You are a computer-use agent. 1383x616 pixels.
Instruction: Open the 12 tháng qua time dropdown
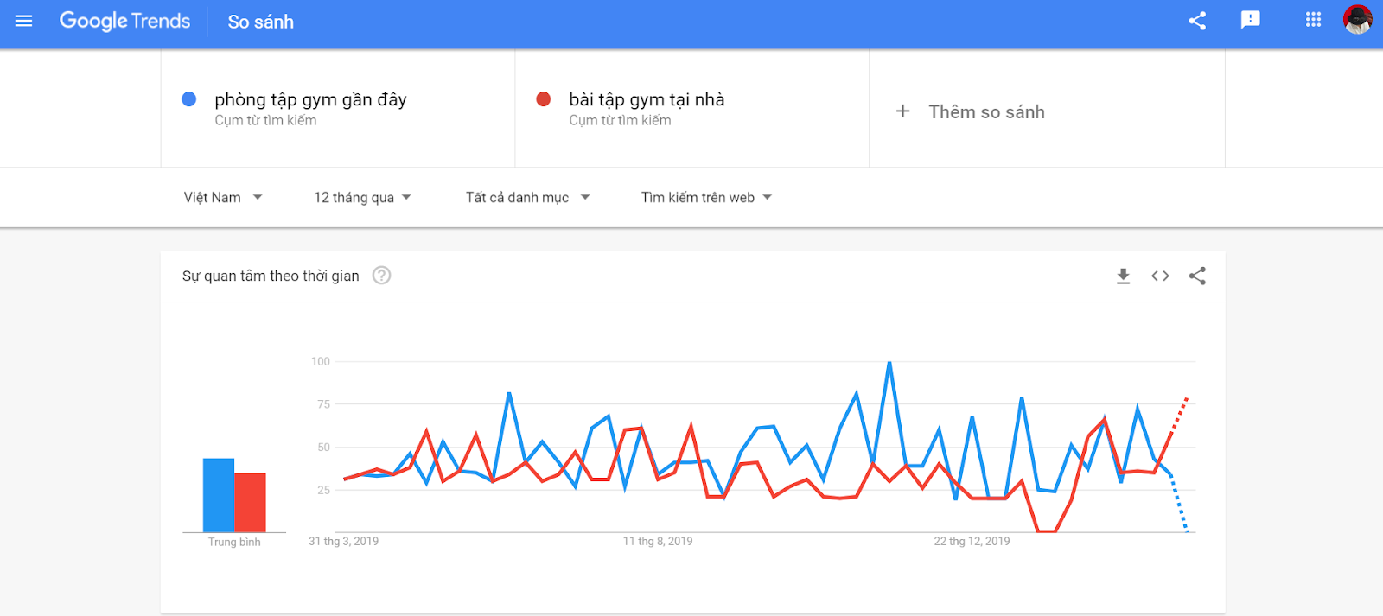tap(362, 198)
